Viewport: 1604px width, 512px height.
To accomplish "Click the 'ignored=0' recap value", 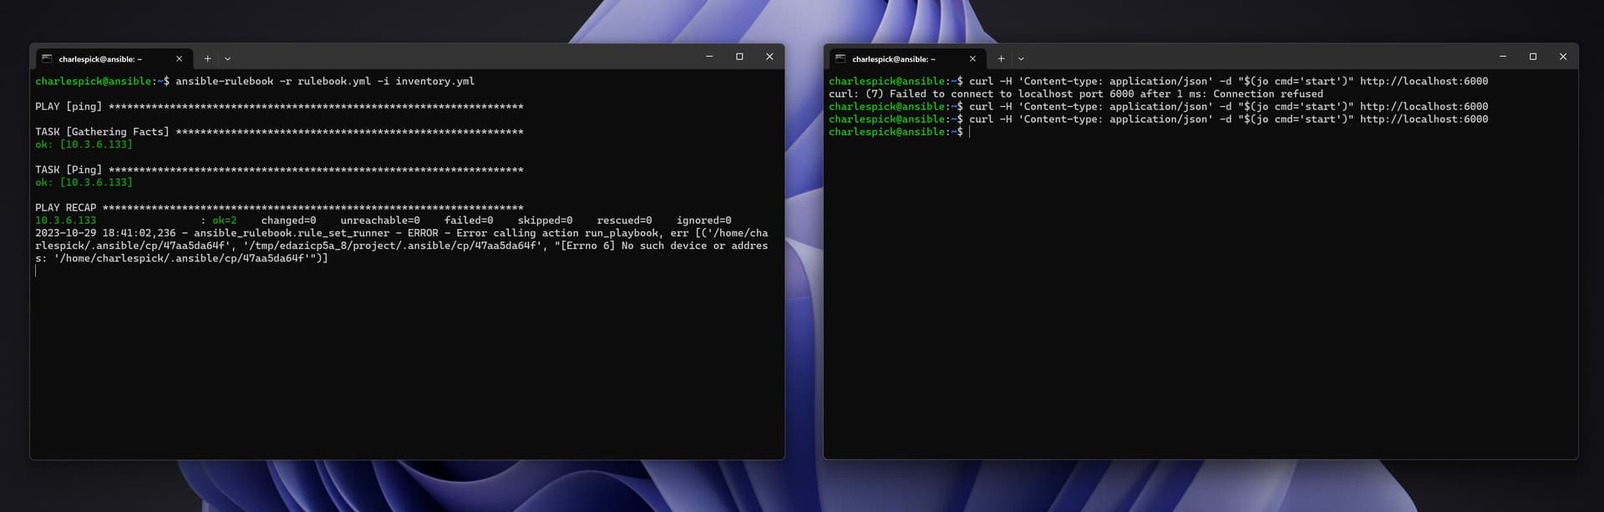I will pos(703,221).
